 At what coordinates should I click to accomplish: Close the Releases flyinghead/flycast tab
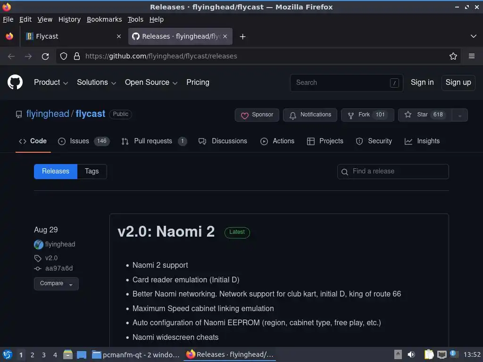225,36
